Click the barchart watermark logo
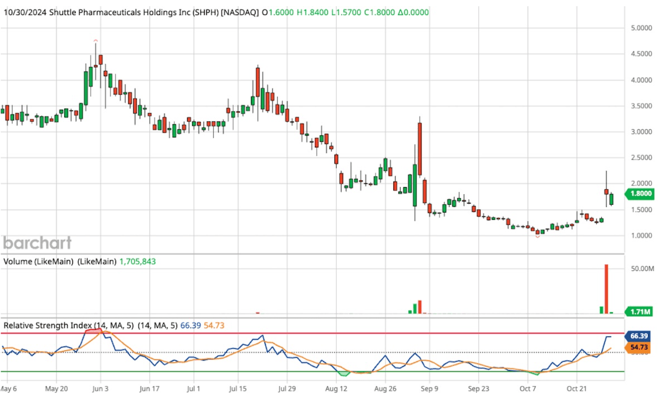658x405 pixels. click(x=37, y=243)
